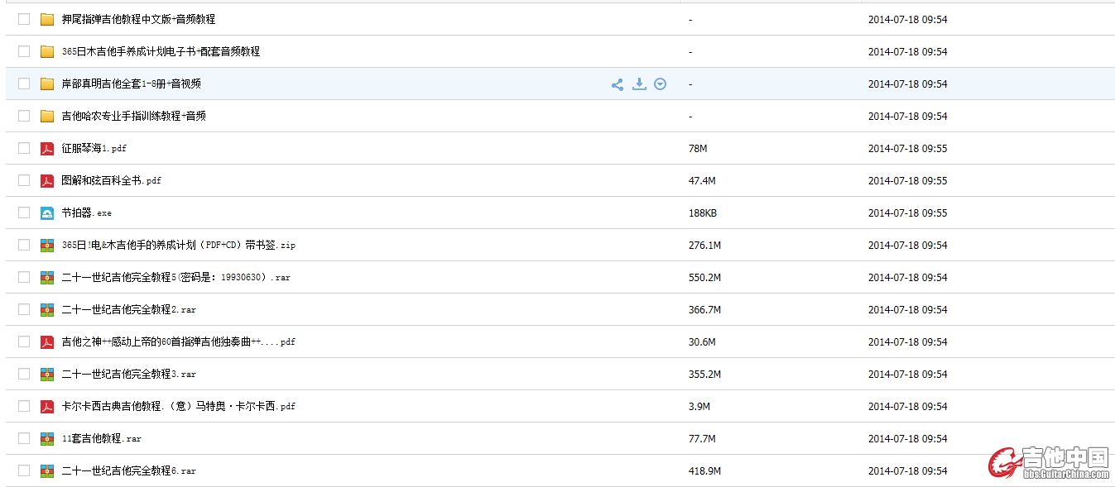Click folder icon for 吉他哈农专业手指训练教程
Screen dimensions: 1115x487
[x=47, y=116]
